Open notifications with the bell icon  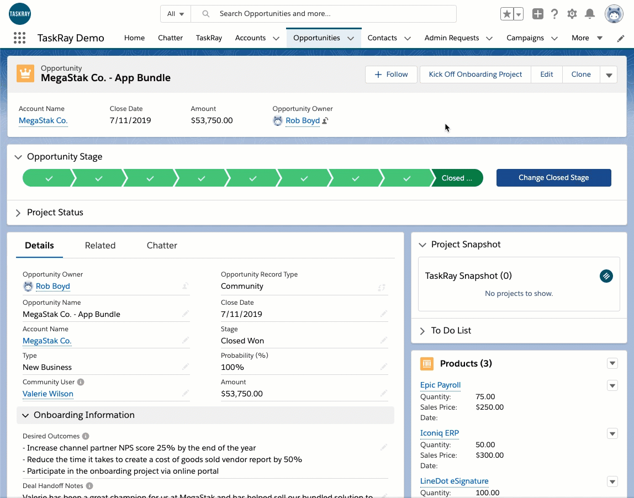coord(590,14)
